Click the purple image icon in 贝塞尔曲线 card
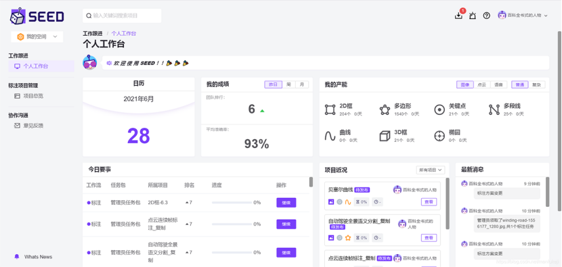Screen dimensions: 562x267 click(331, 202)
